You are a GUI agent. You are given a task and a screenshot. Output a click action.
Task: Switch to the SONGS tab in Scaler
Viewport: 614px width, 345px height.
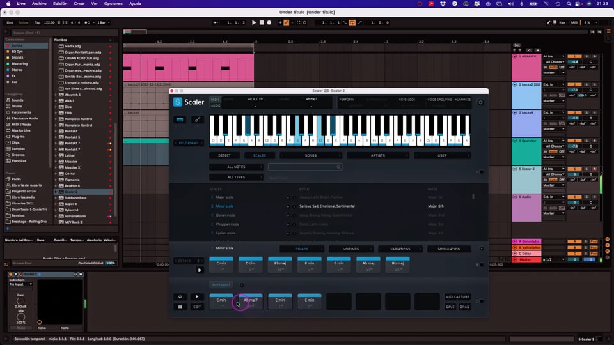(x=311, y=156)
